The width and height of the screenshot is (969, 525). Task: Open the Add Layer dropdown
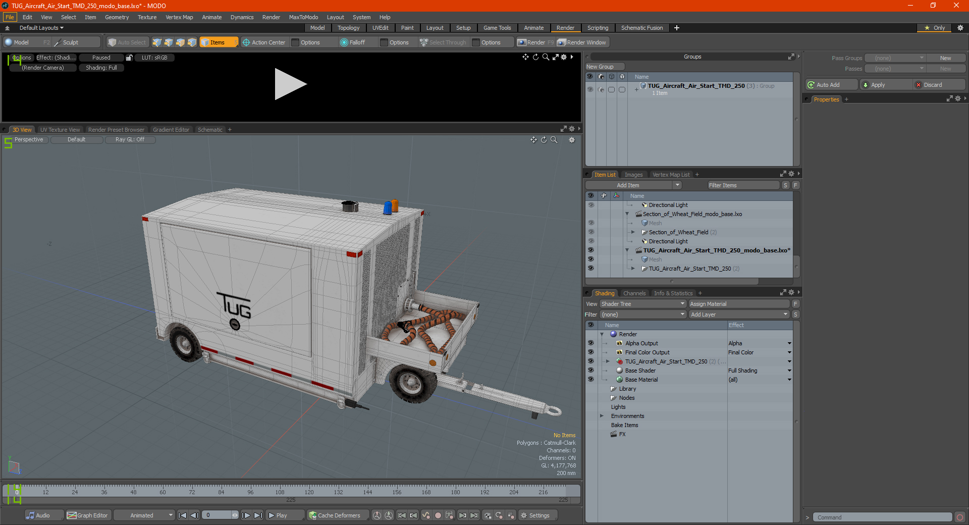coord(739,314)
